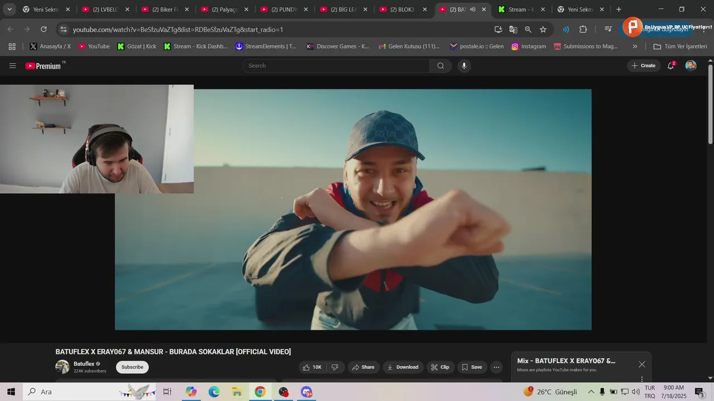This screenshot has height=401, width=714.
Task: Open zoom magnifier icon in address bar
Action: tap(528, 30)
